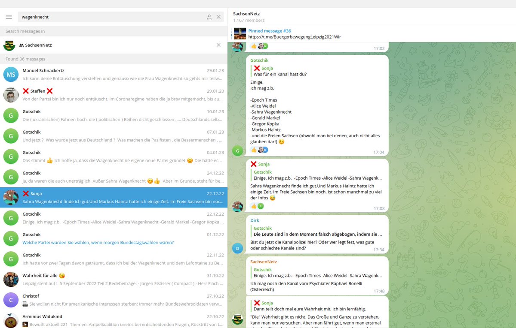Click the avatar beside the 17:02 message
This screenshot has width=516, height=328.
(237, 46)
